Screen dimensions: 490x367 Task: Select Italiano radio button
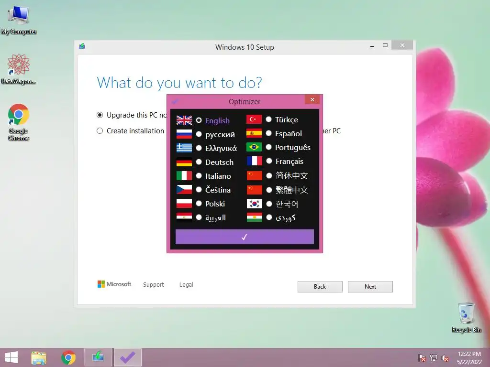pos(199,176)
